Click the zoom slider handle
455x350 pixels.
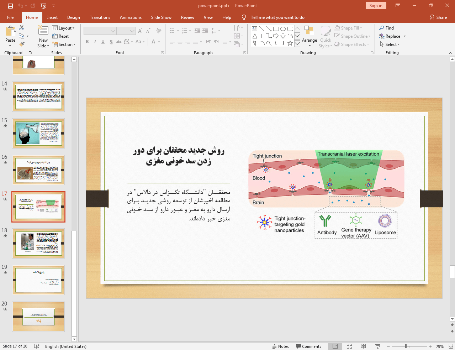pos(406,346)
